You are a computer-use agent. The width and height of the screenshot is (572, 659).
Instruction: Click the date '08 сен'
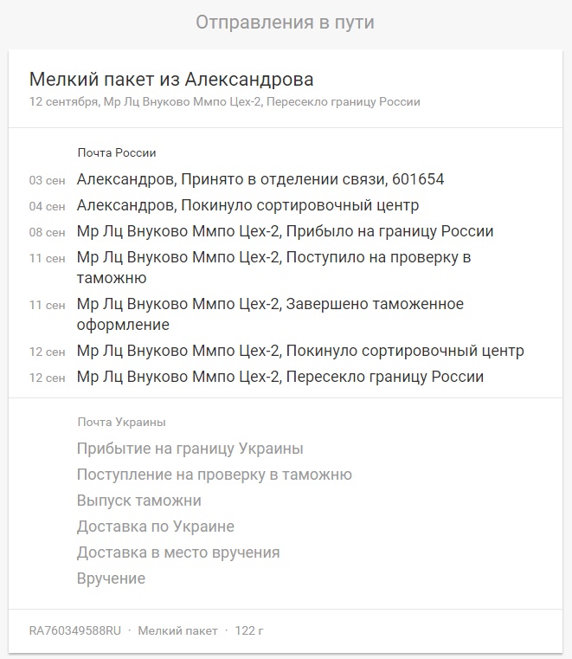point(47,232)
